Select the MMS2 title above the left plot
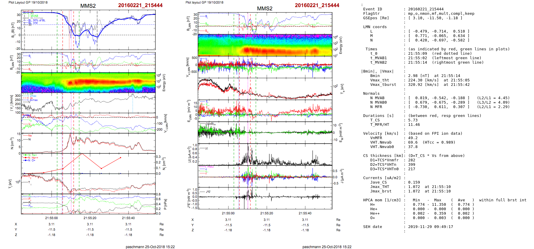534x249 pixels. pyautogui.click(x=88, y=6)
